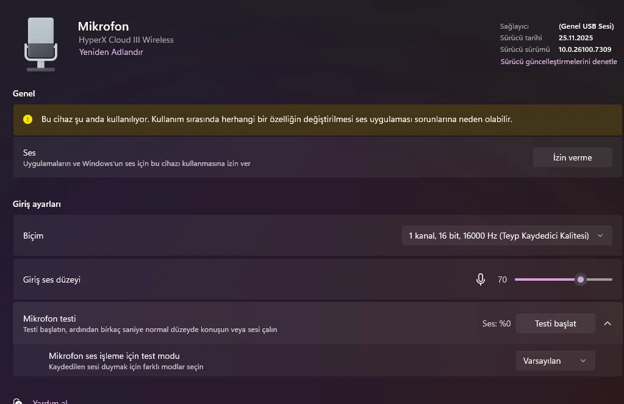Image resolution: width=624 pixels, height=404 pixels.
Task: Click the Giriş ses düzeyi slider handle
Action: coord(581,280)
